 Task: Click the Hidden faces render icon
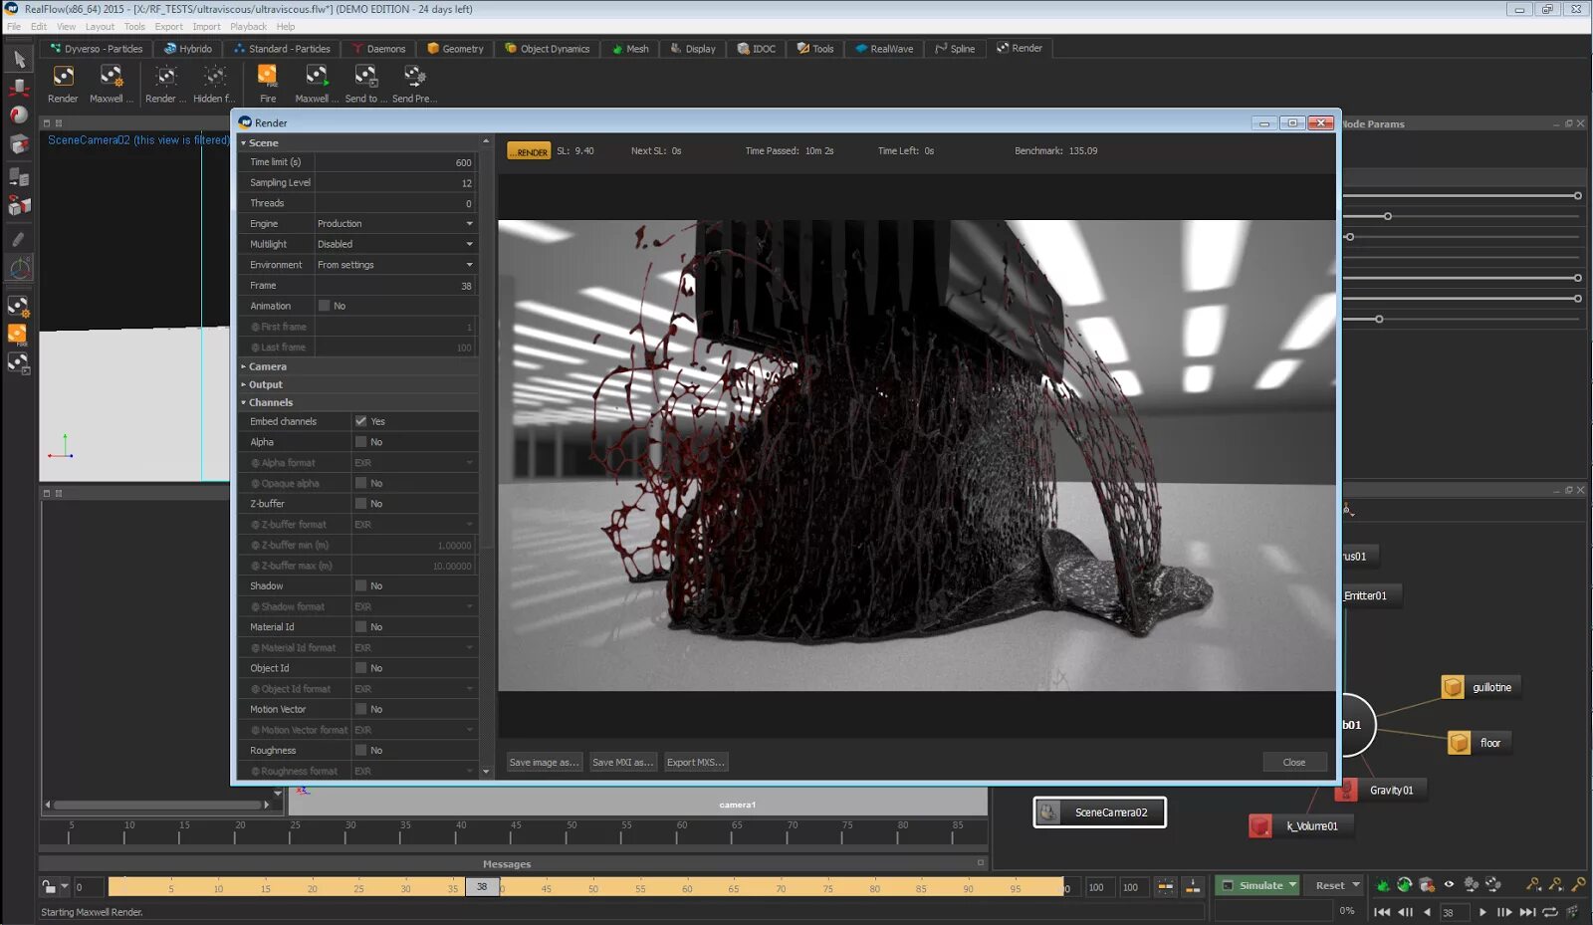214,77
